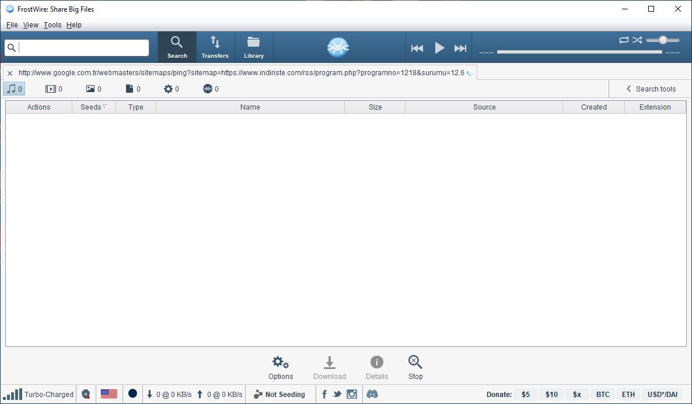The height and width of the screenshot is (404, 692).
Task: Filter results by document files
Action: click(x=133, y=89)
